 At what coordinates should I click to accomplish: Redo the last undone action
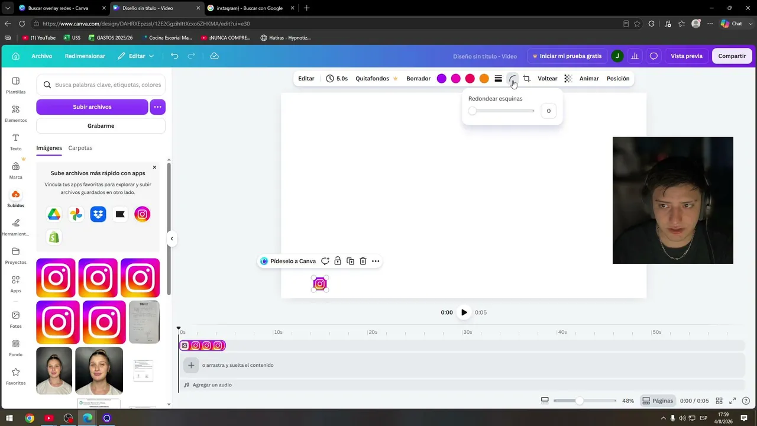[191, 56]
